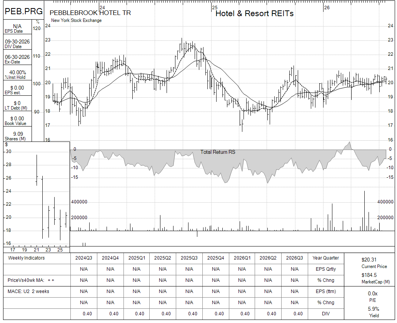Screen dimensions: 397x323
Task: Click the 2025Q1 quarter column header
Action: tap(137, 258)
